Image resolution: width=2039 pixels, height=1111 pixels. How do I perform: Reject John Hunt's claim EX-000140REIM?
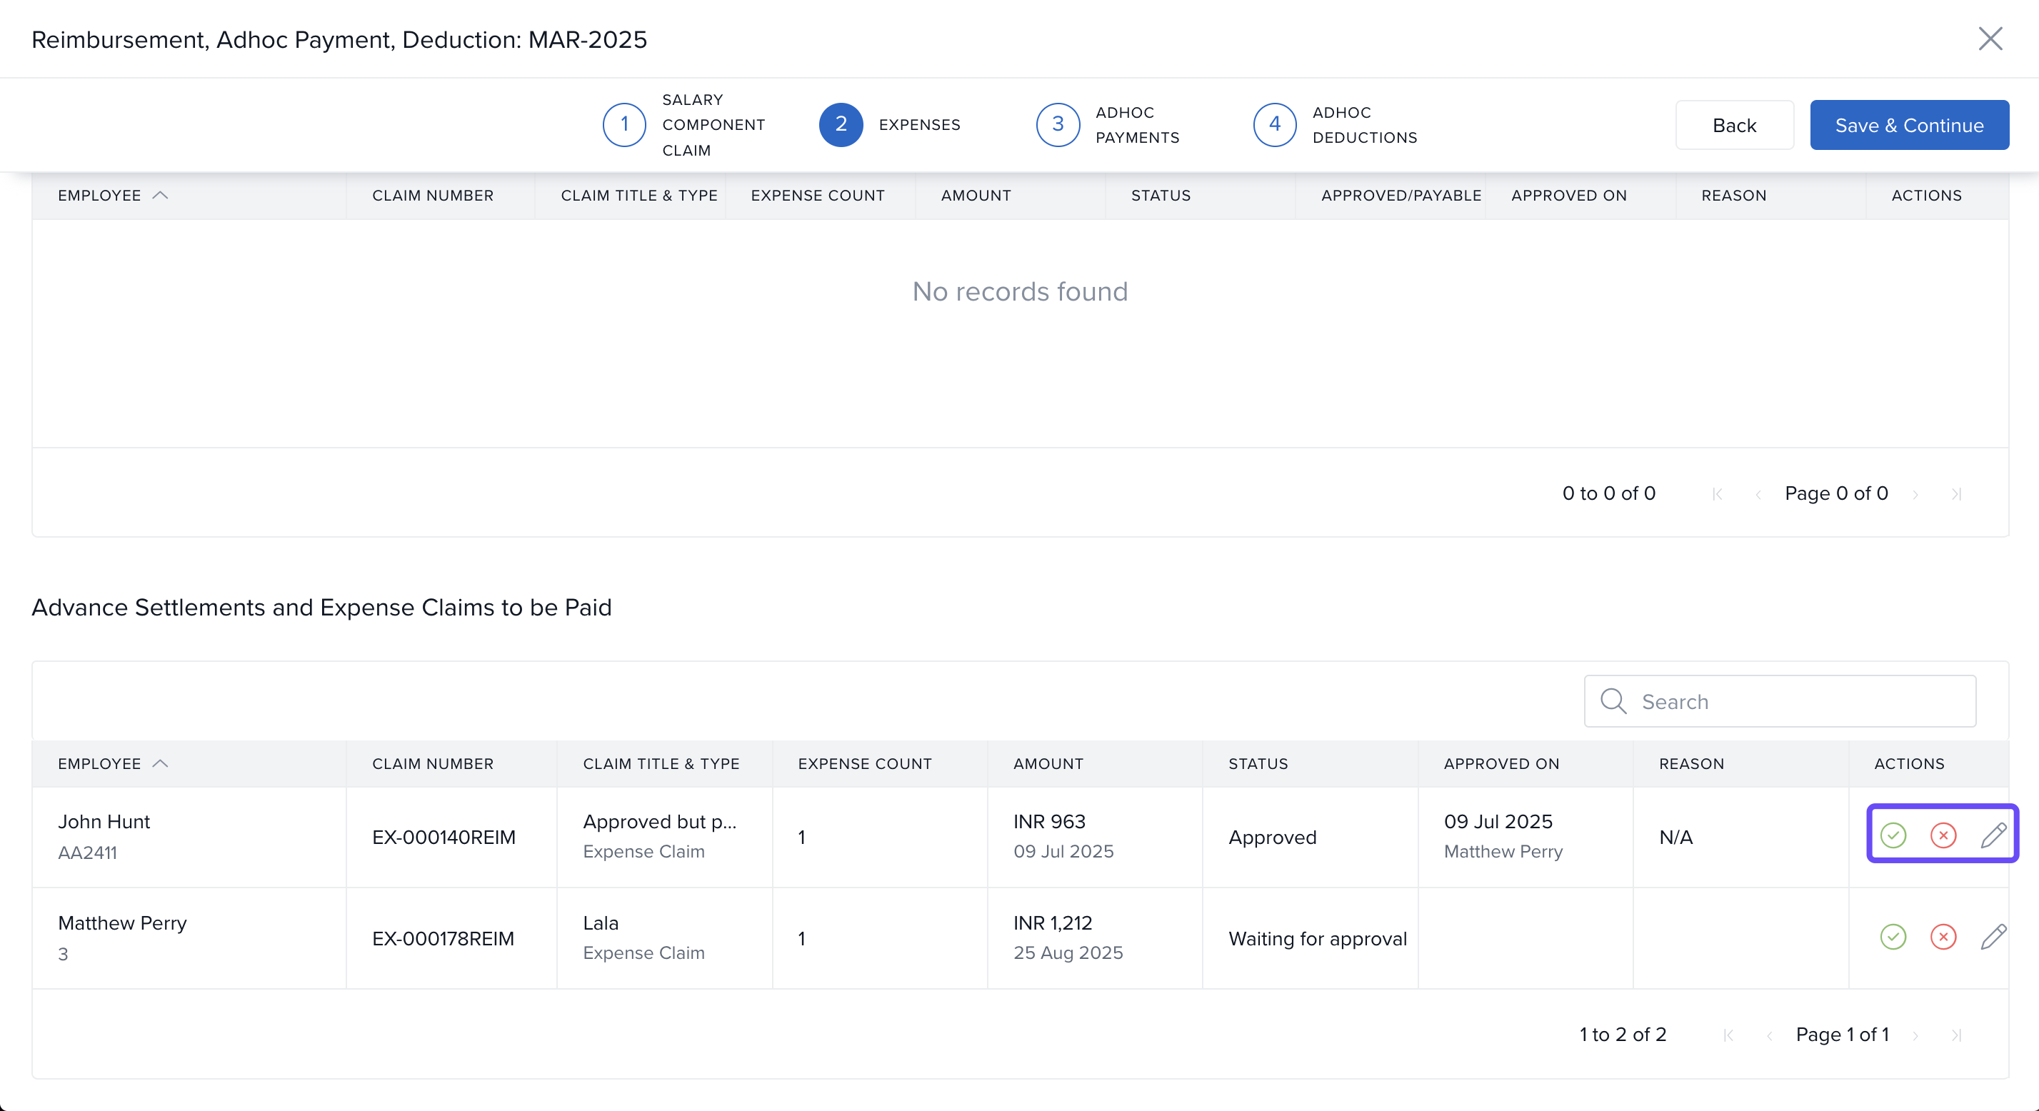click(1943, 835)
